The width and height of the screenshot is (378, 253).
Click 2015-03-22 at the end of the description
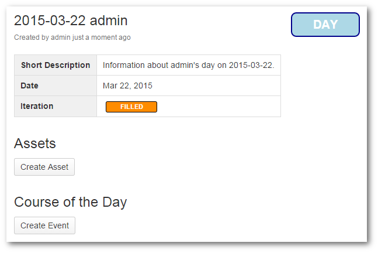pyautogui.click(x=252, y=65)
